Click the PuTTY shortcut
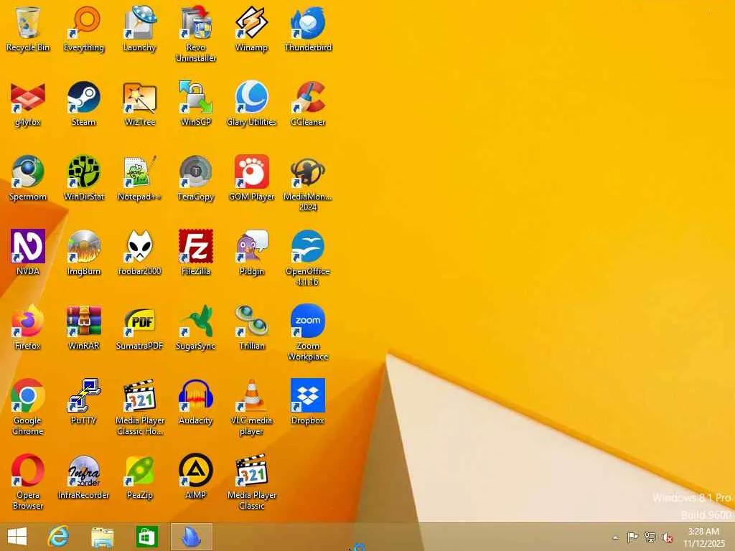Image resolution: width=735 pixels, height=551 pixels. click(x=84, y=402)
